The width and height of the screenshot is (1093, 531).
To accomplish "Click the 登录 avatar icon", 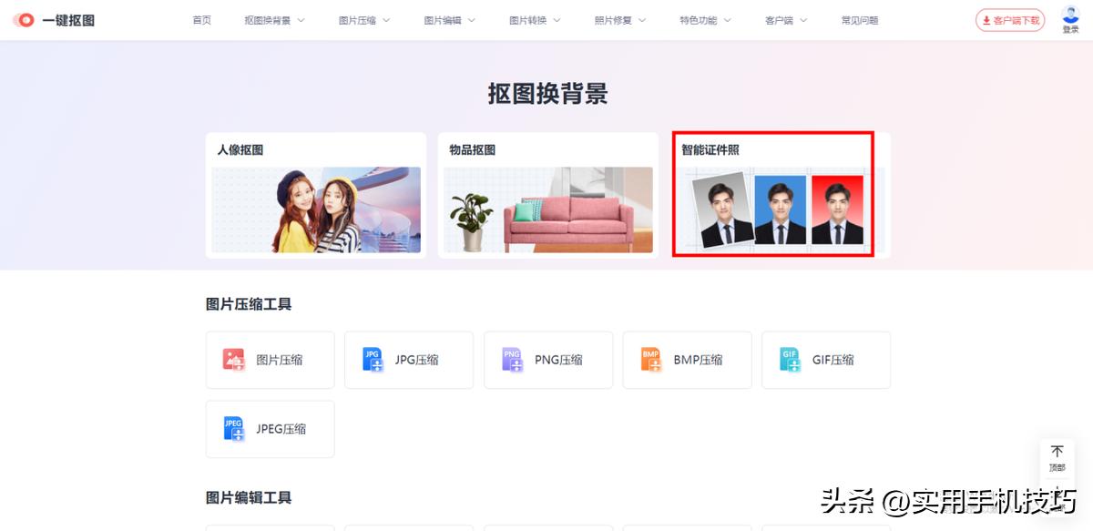I will pyautogui.click(x=1071, y=14).
